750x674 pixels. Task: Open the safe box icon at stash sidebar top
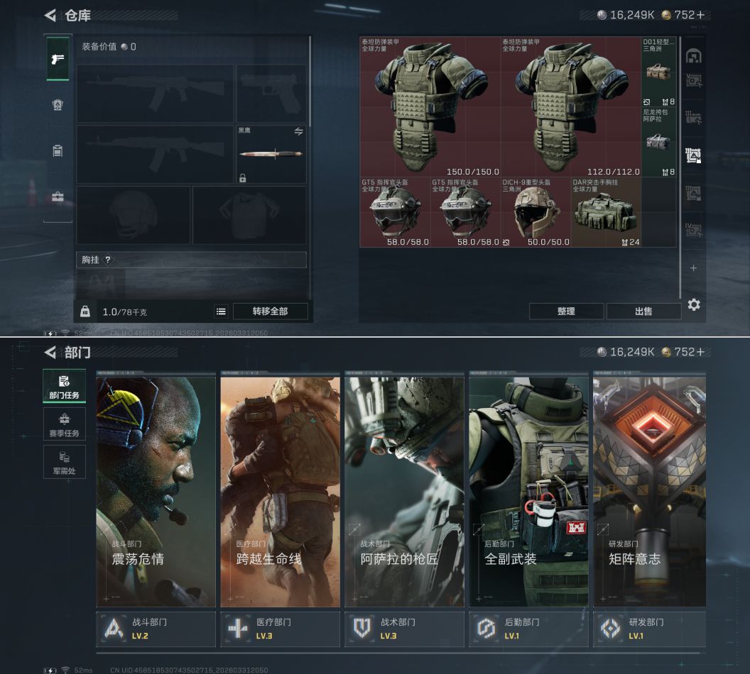click(693, 56)
